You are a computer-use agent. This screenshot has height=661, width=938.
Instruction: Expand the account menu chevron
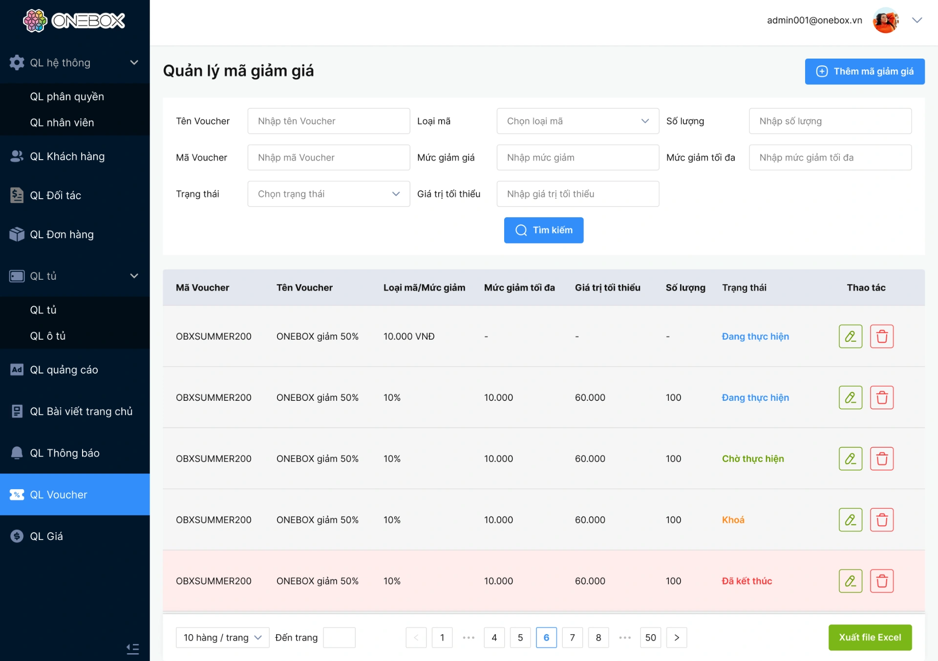point(917,21)
